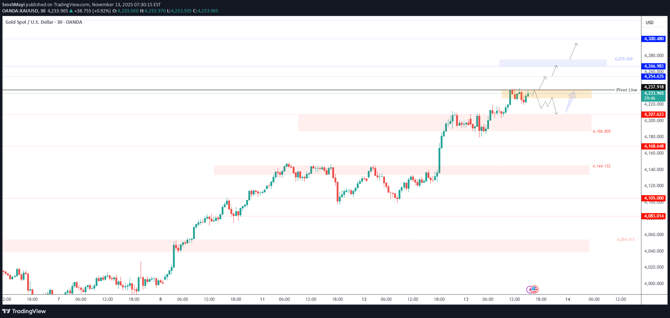The image size is (670, 318).
Task: Click the 4,105.000 red price label
Action: point(654,198)
